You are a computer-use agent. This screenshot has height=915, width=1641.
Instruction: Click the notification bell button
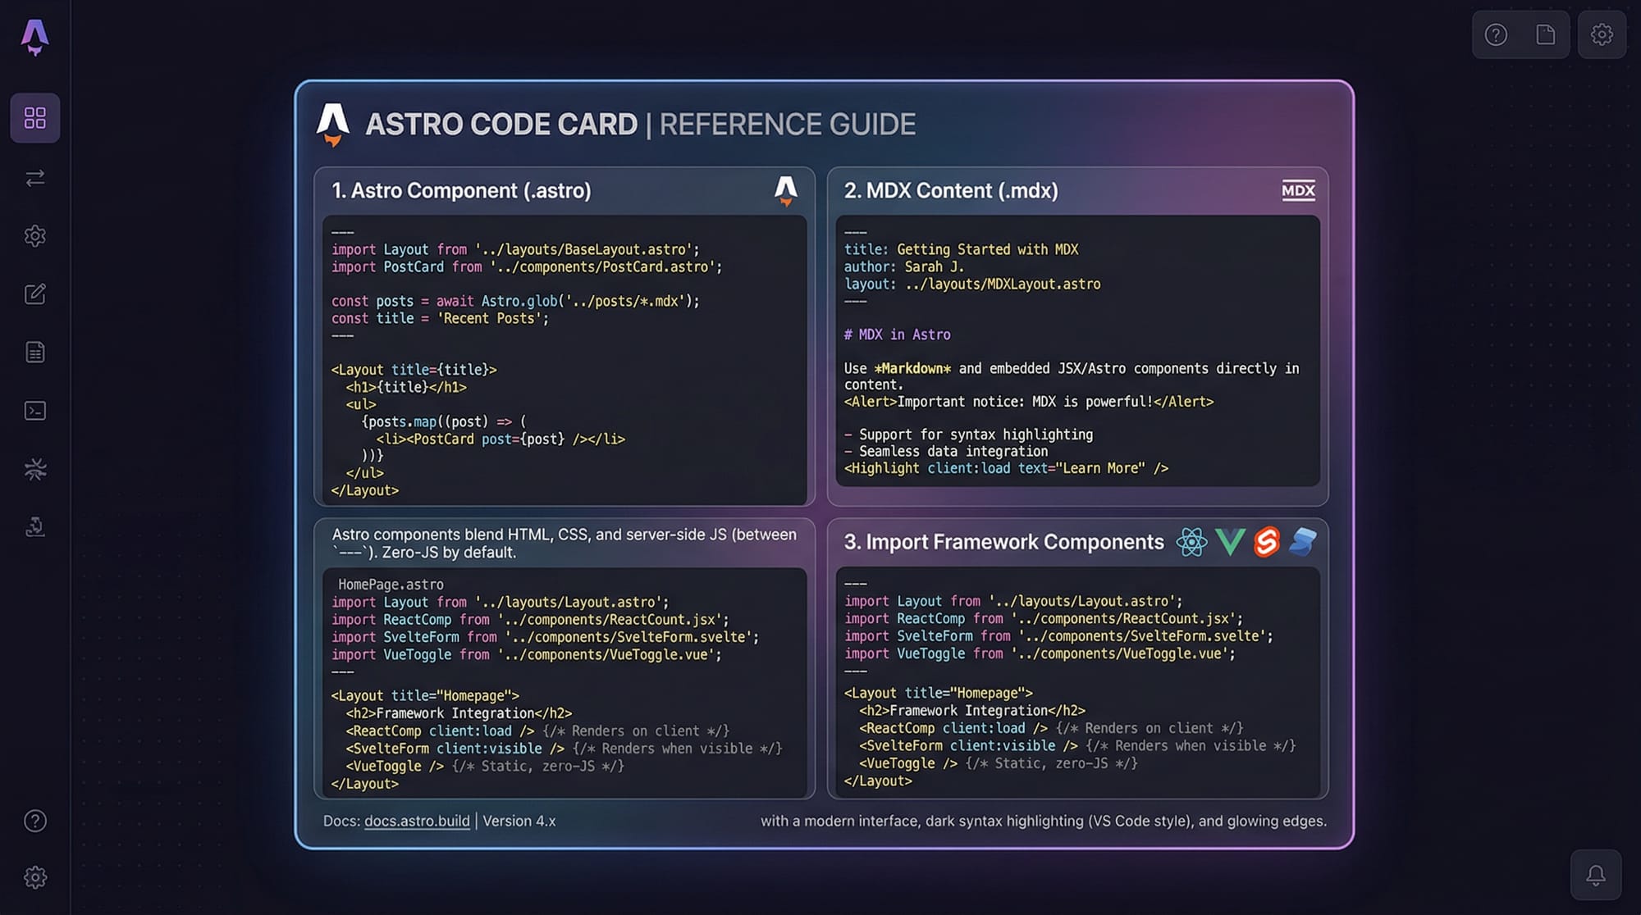click(1596, 875)
